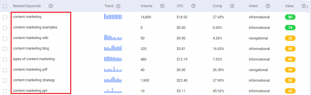
Task: Open the content marketing blog keyword link
Action: (31, 48)
